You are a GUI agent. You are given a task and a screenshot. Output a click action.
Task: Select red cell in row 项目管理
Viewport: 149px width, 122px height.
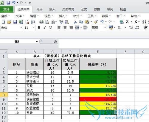click(98, 99)
